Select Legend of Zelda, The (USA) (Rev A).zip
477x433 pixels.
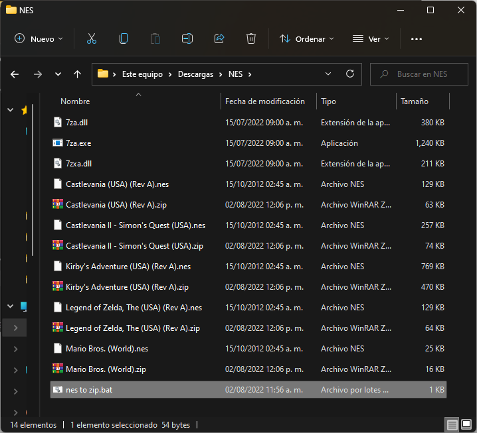coord(248,328)
